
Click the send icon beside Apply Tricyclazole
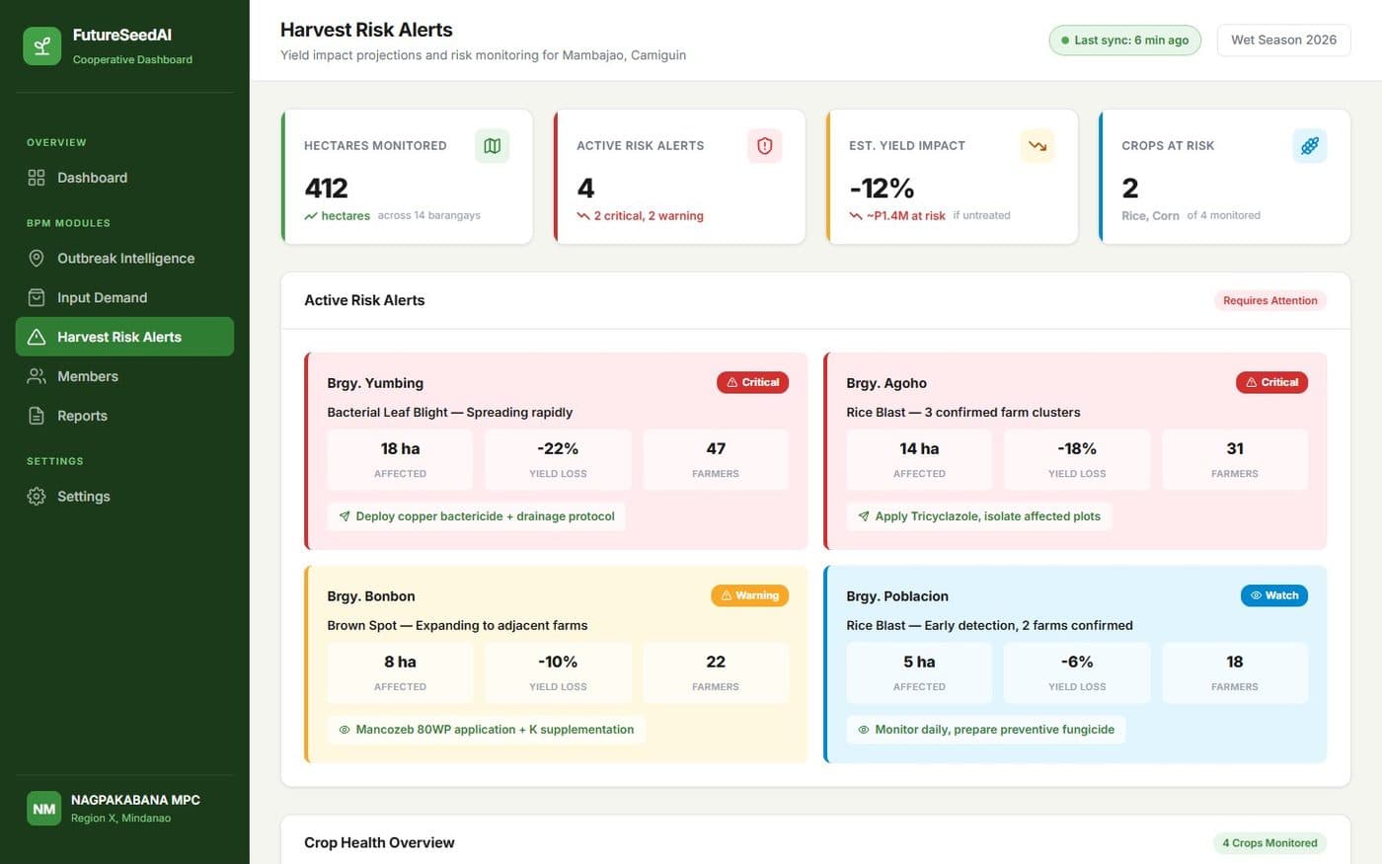864,516
